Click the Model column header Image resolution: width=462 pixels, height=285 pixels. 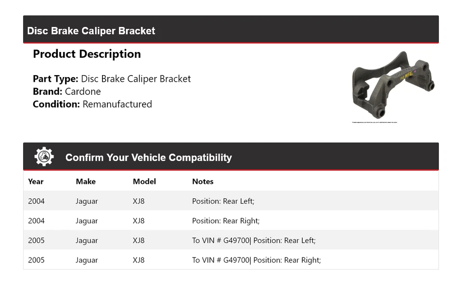tap(144, 181)
